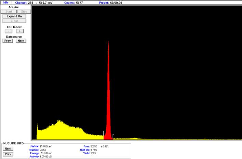The image size is (242, 159).
Task: Click the yellow Compton continuum hump
Action: click(x=59, y=130)
